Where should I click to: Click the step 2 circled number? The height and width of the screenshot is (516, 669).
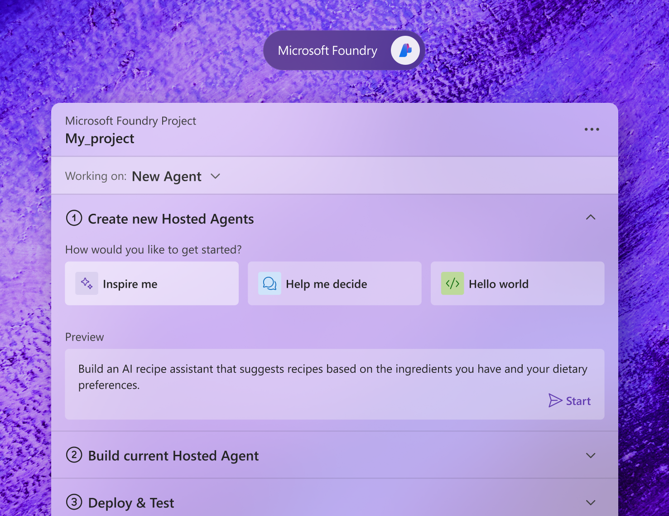(74, 454)
